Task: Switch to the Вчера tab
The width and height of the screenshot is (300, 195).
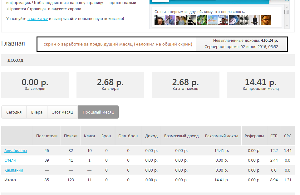Action: coord(37,112)
